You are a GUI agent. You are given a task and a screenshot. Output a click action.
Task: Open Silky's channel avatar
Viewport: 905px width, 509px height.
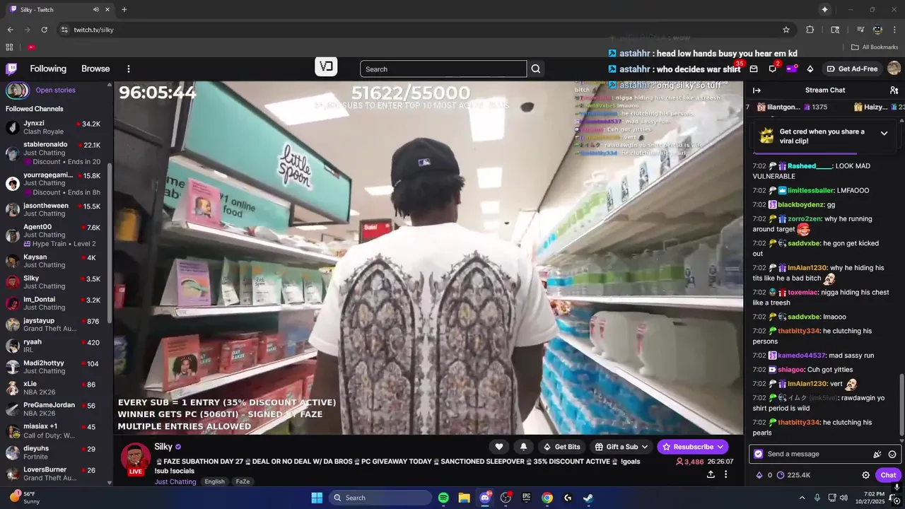tap(135, 457)
